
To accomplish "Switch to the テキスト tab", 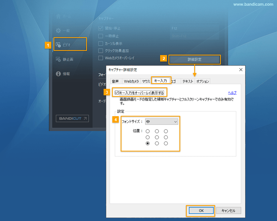I will click(x=187, y=81).
